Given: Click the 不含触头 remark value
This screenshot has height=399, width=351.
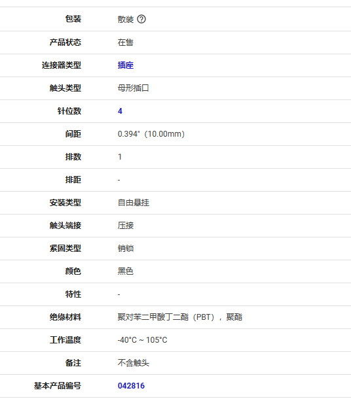Looking at the screenshot, I should click(x=134, y=363).
